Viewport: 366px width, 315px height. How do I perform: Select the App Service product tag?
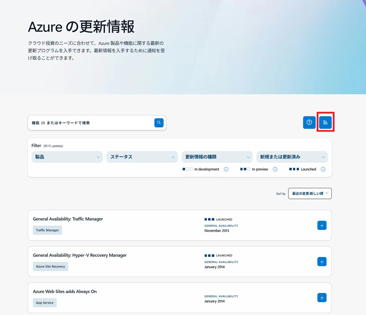click(45, 302)
